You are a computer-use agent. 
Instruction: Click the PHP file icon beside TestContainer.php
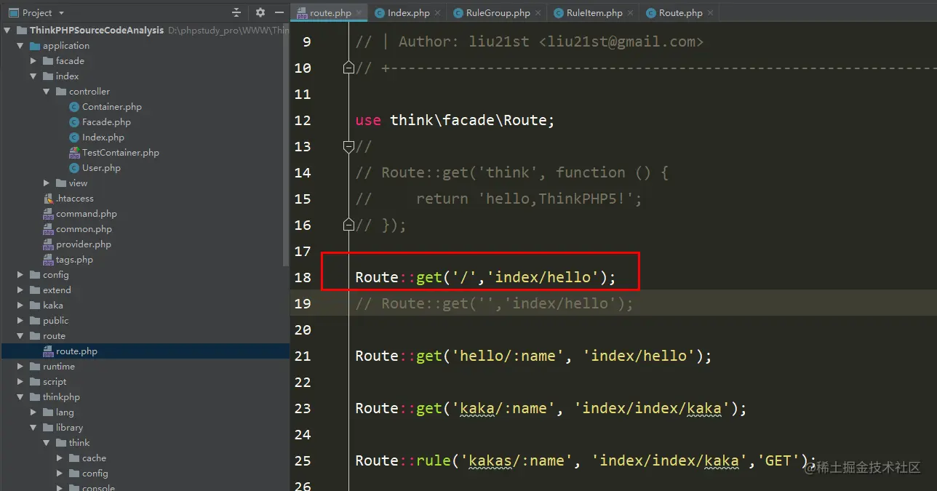tap(74, 153)
